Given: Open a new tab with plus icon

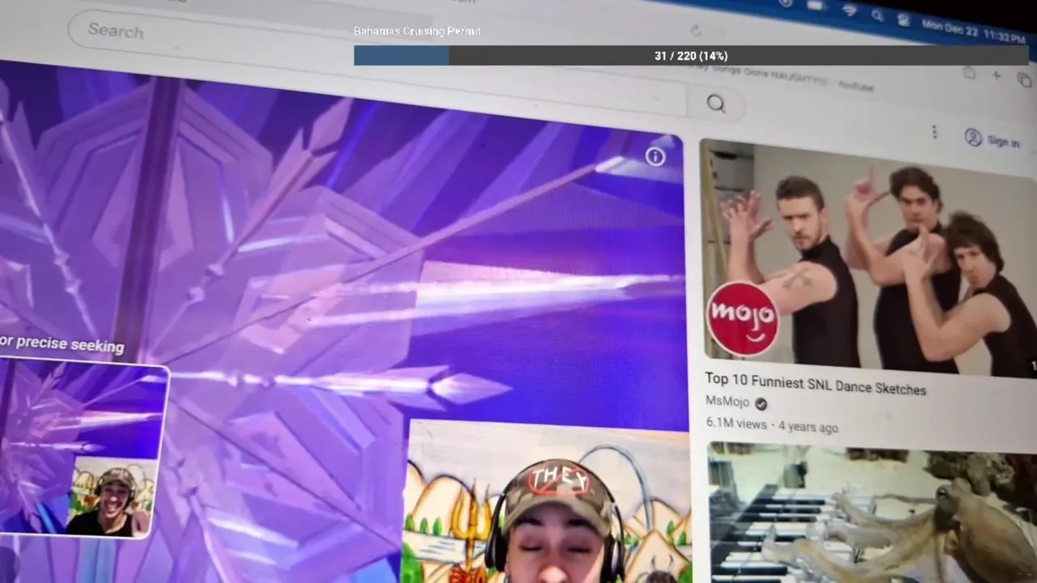Looking at the screenshot, I should click(x=996, y=76).
